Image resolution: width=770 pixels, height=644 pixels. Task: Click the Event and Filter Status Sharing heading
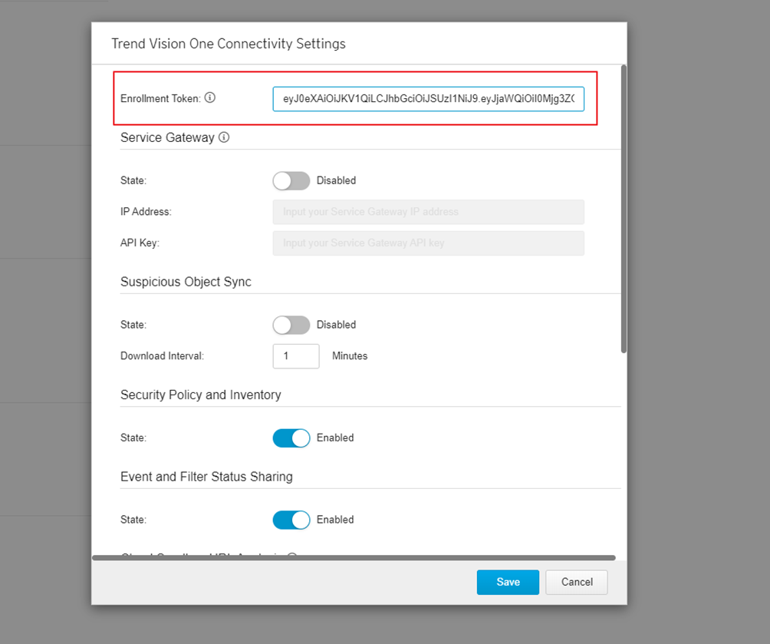(206, 477)
